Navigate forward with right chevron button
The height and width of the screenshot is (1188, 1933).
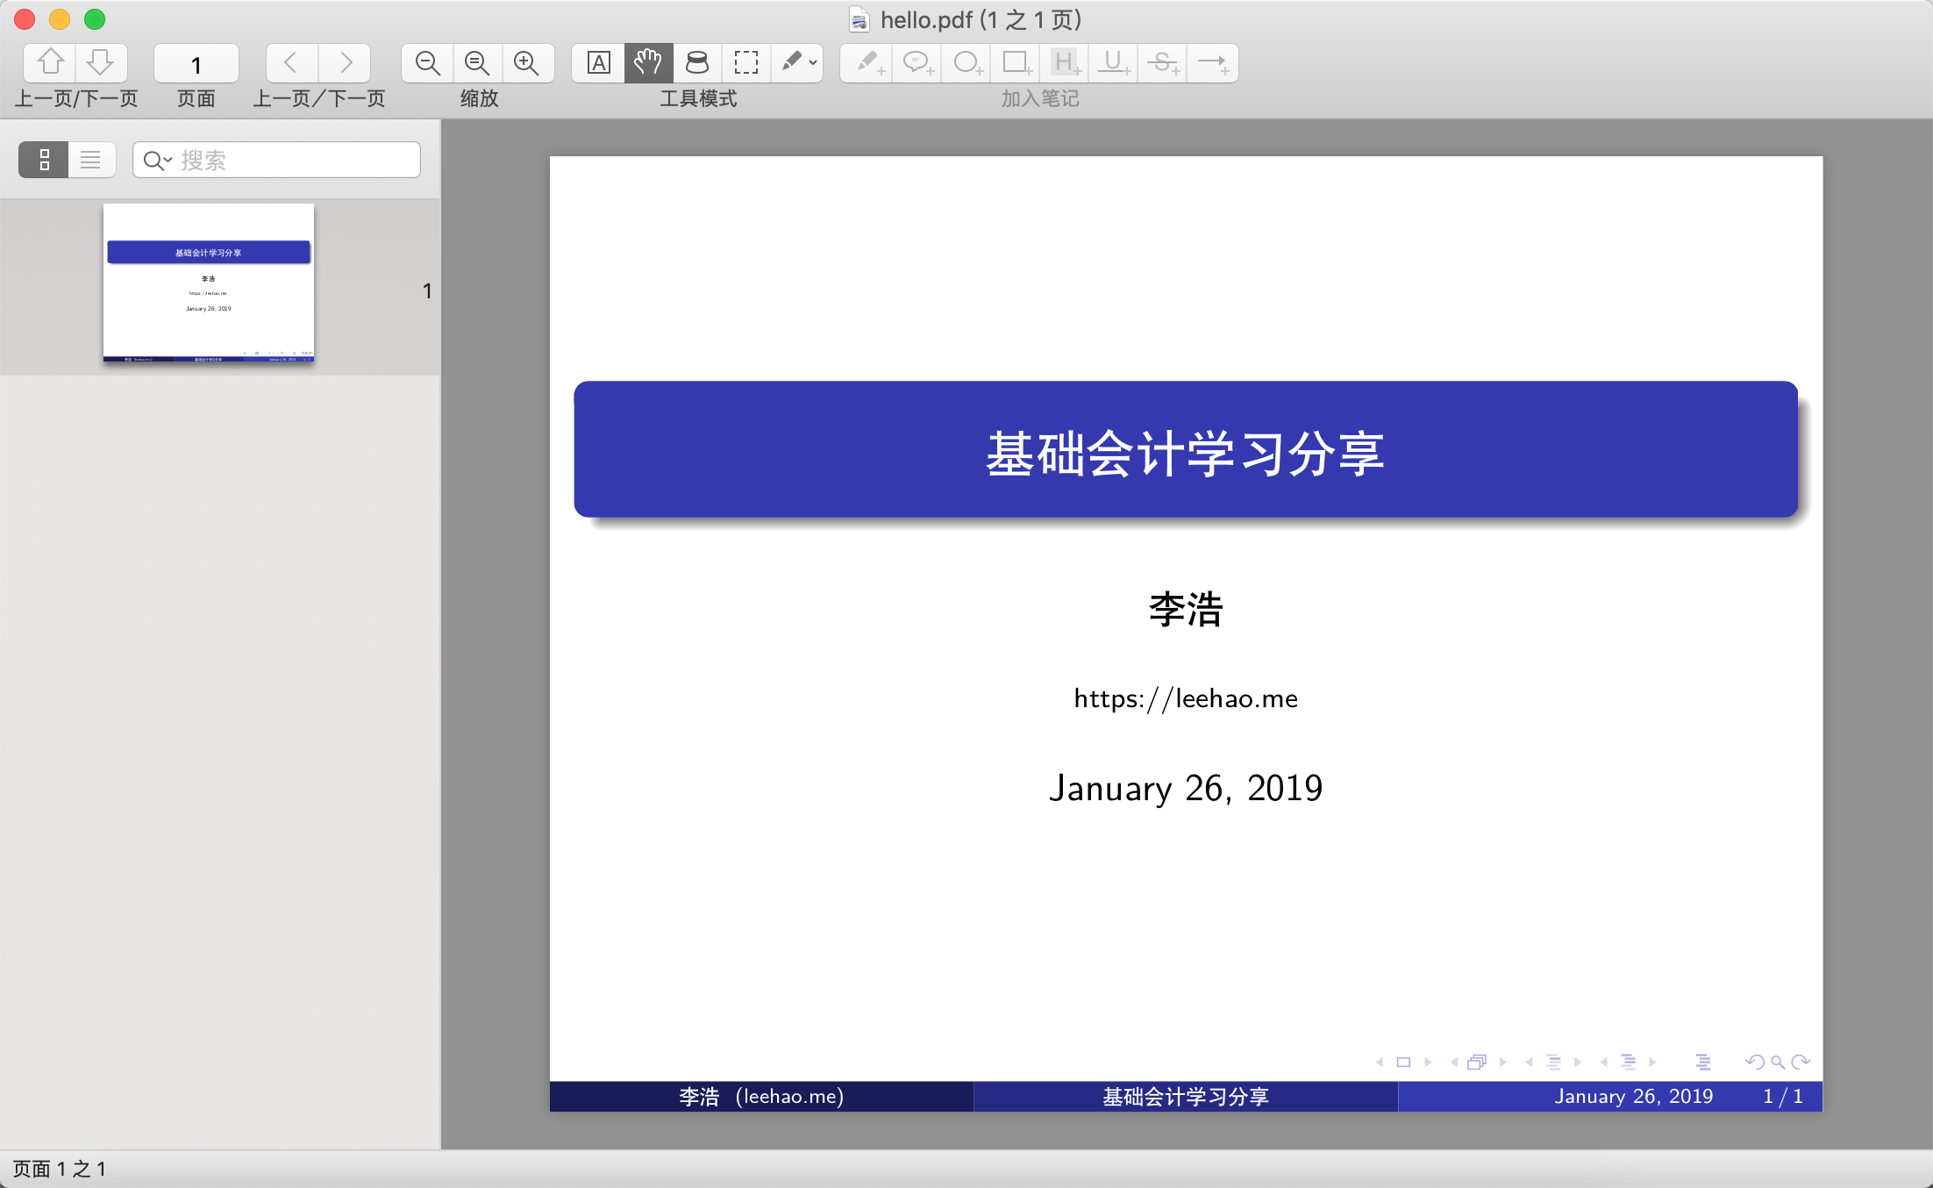(345, 62)
